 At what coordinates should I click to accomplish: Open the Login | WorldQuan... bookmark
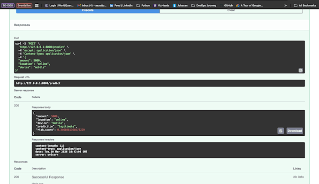(59, 6)
